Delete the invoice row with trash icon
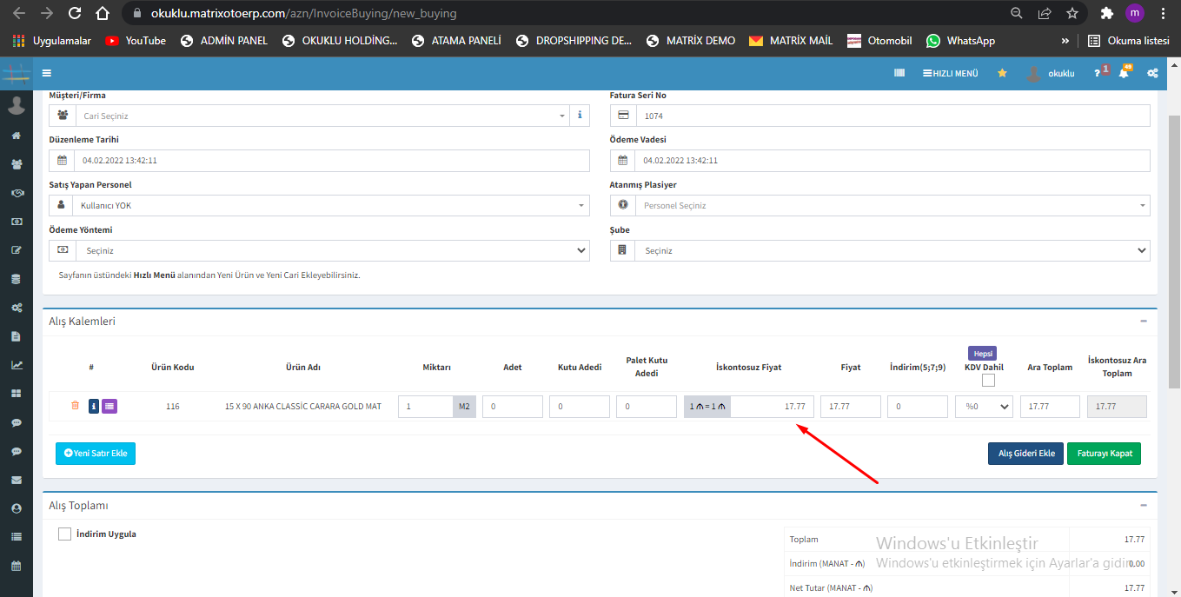Viewport: 1181px width, 597px height. [x=75, y=406]
